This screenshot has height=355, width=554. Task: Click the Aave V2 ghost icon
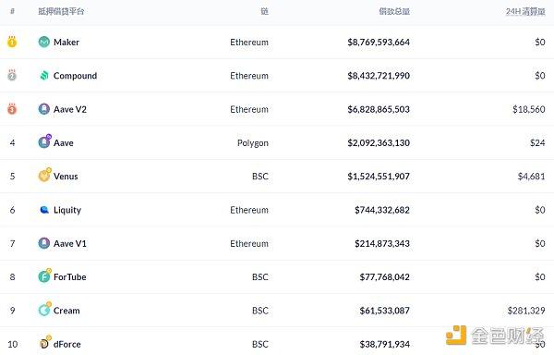43,109
